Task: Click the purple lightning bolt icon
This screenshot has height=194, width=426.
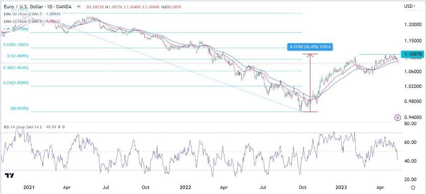Action: coord(398,117)
